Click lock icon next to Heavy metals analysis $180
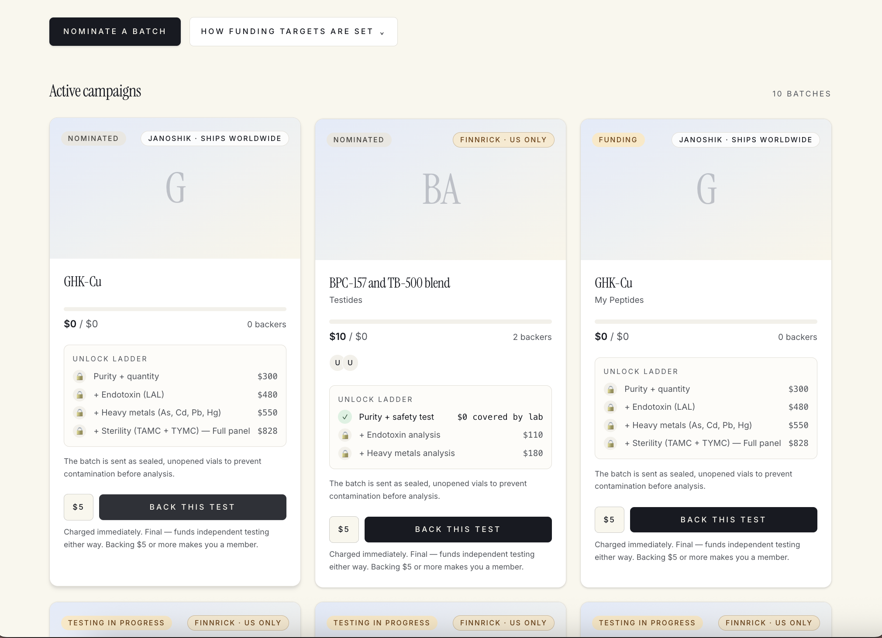Image resolution: width=882 pixels, height=638 pixels. [345, 453]
